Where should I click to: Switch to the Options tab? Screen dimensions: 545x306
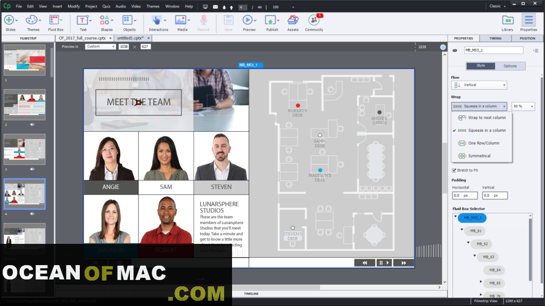pyautogui.click(x=510, y=66)
